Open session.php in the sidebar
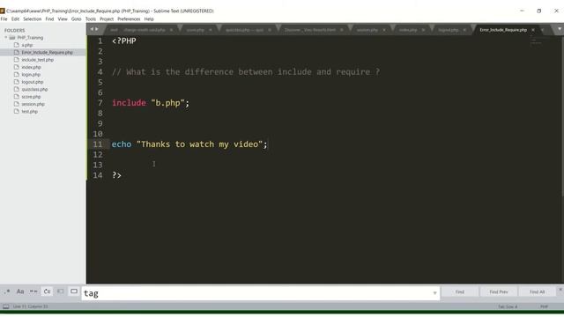The width and height of the screenshot is (564, 317). pos(33,104)
